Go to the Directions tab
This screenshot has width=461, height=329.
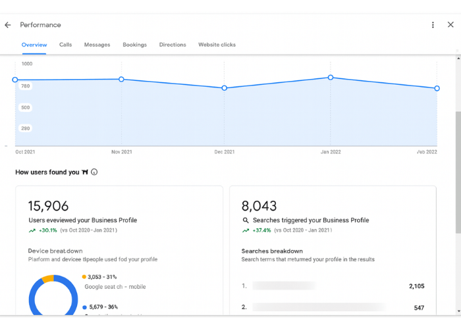(x=172, y=45)
